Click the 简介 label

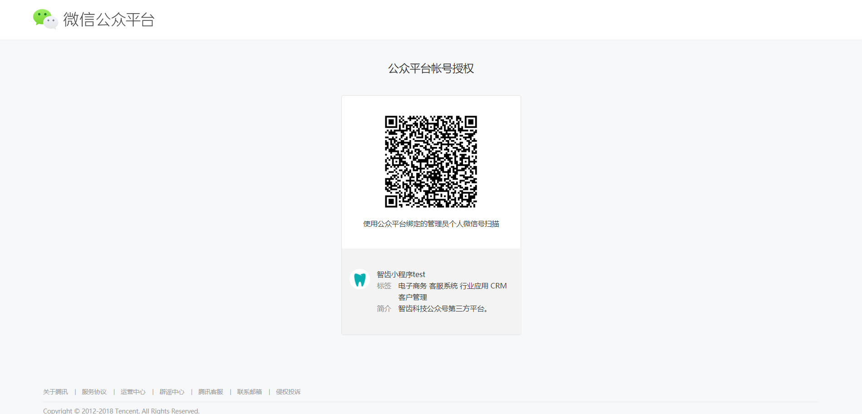point(384,308)
